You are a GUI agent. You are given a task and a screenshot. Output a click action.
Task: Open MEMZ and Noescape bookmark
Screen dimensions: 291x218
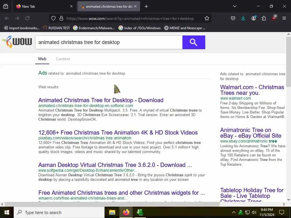tap(185, 28)
